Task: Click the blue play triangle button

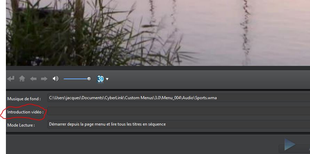Action: click(x=290, y=144)
